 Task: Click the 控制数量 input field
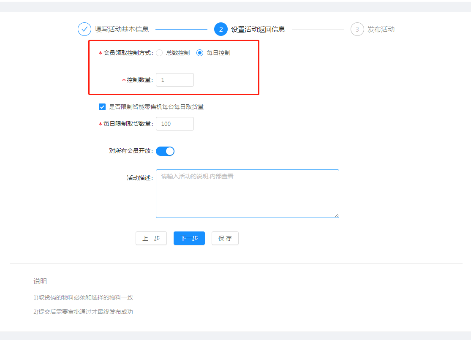coord(175,80)
